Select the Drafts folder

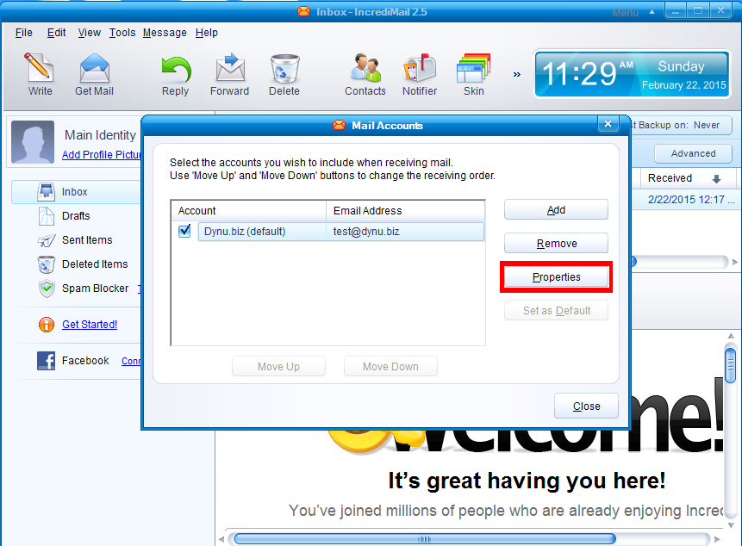(76, 216)
